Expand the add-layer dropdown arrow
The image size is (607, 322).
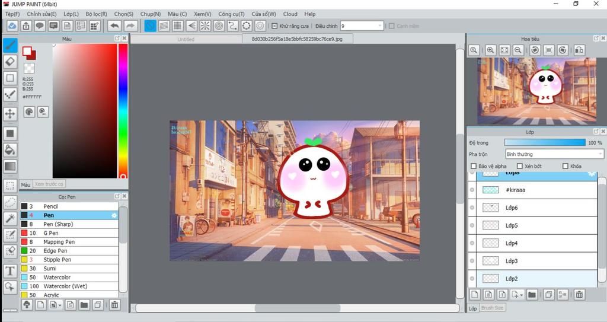click(x=522, y=295)
